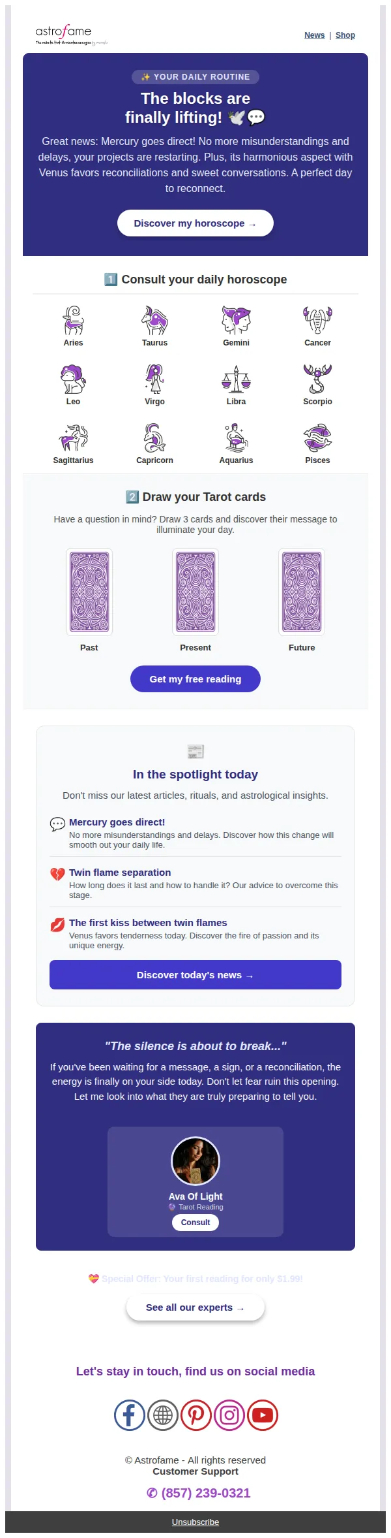Click the Facebook social icon

pos(129,1415)
